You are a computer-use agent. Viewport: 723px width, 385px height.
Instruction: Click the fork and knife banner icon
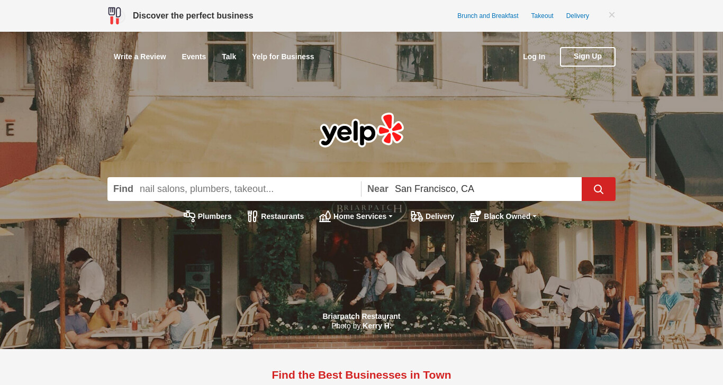click(x=114, y=16)
